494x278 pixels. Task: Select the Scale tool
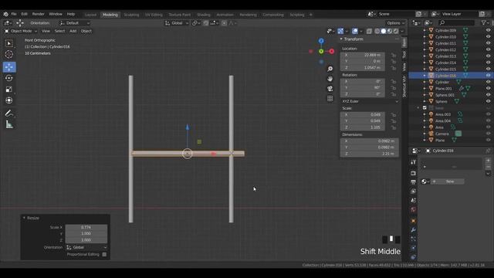coord(9,90)
